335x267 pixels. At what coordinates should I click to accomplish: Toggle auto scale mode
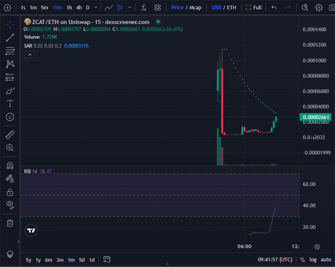(326, 260)
